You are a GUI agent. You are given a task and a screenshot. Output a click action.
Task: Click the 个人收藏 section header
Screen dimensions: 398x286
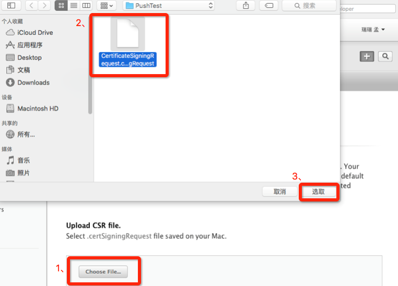tap(12, 21)
